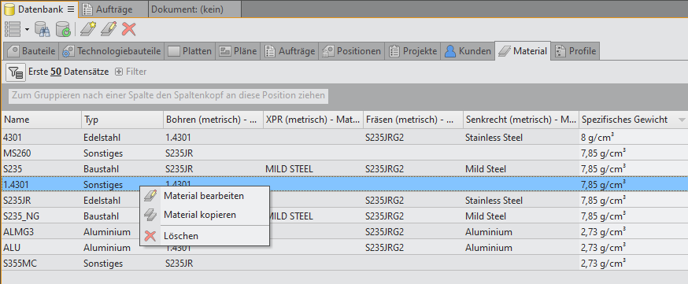Viewport: 688px width, 284px height.
Task: Click the group-by column drop hint box
Action: 168,95
